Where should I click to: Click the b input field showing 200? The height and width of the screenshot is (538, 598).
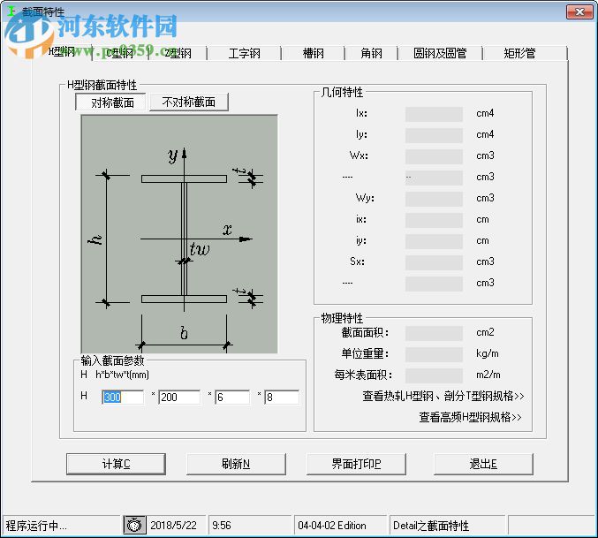click(179, 398)
